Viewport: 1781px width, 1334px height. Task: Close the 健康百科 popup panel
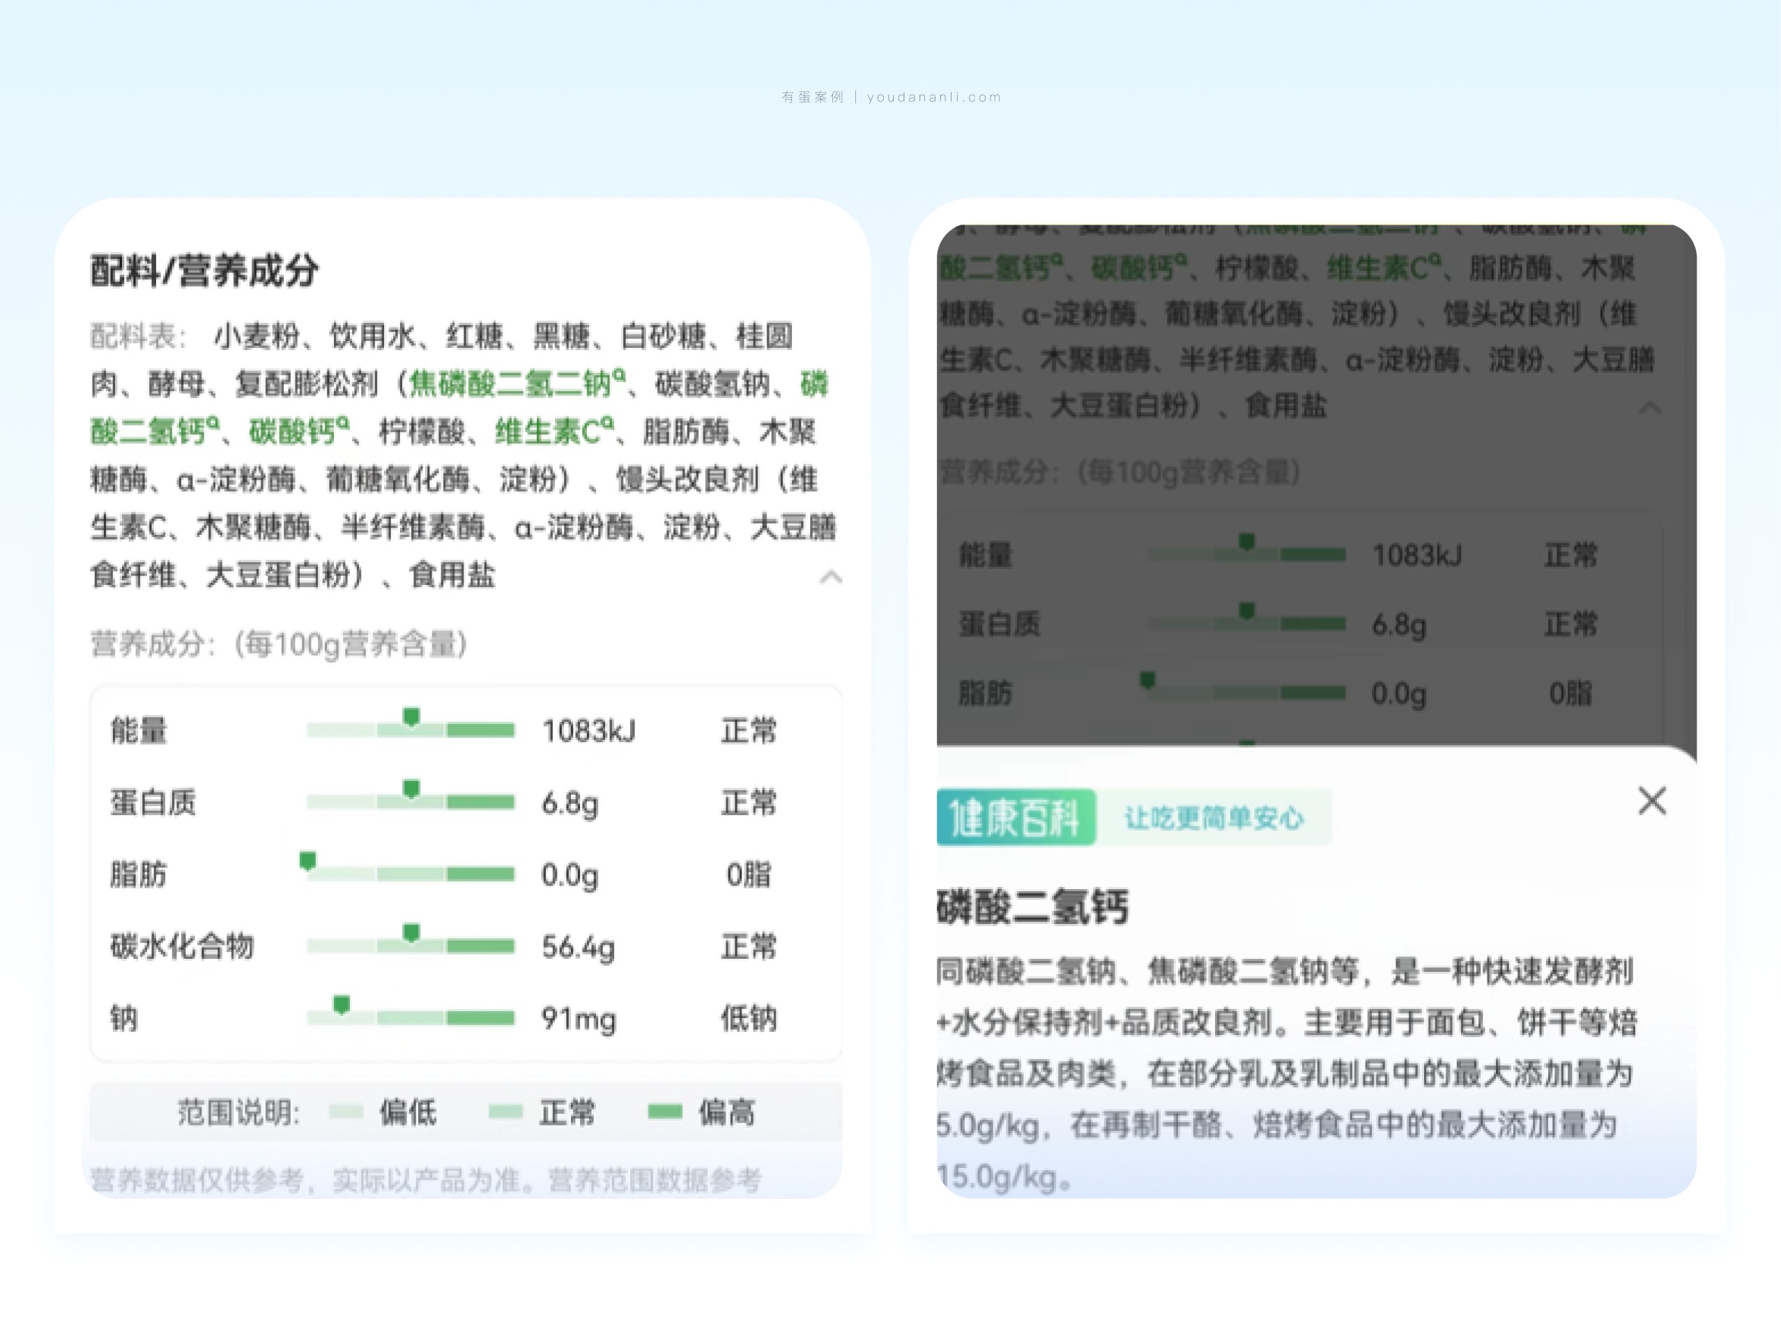point(1651,801)
